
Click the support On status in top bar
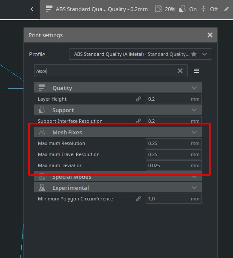click(193, 9)
